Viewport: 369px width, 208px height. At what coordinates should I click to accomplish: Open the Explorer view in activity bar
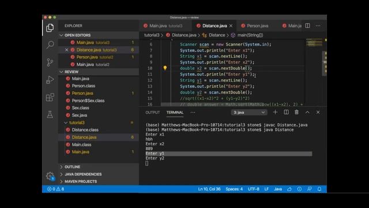point(50,28)
